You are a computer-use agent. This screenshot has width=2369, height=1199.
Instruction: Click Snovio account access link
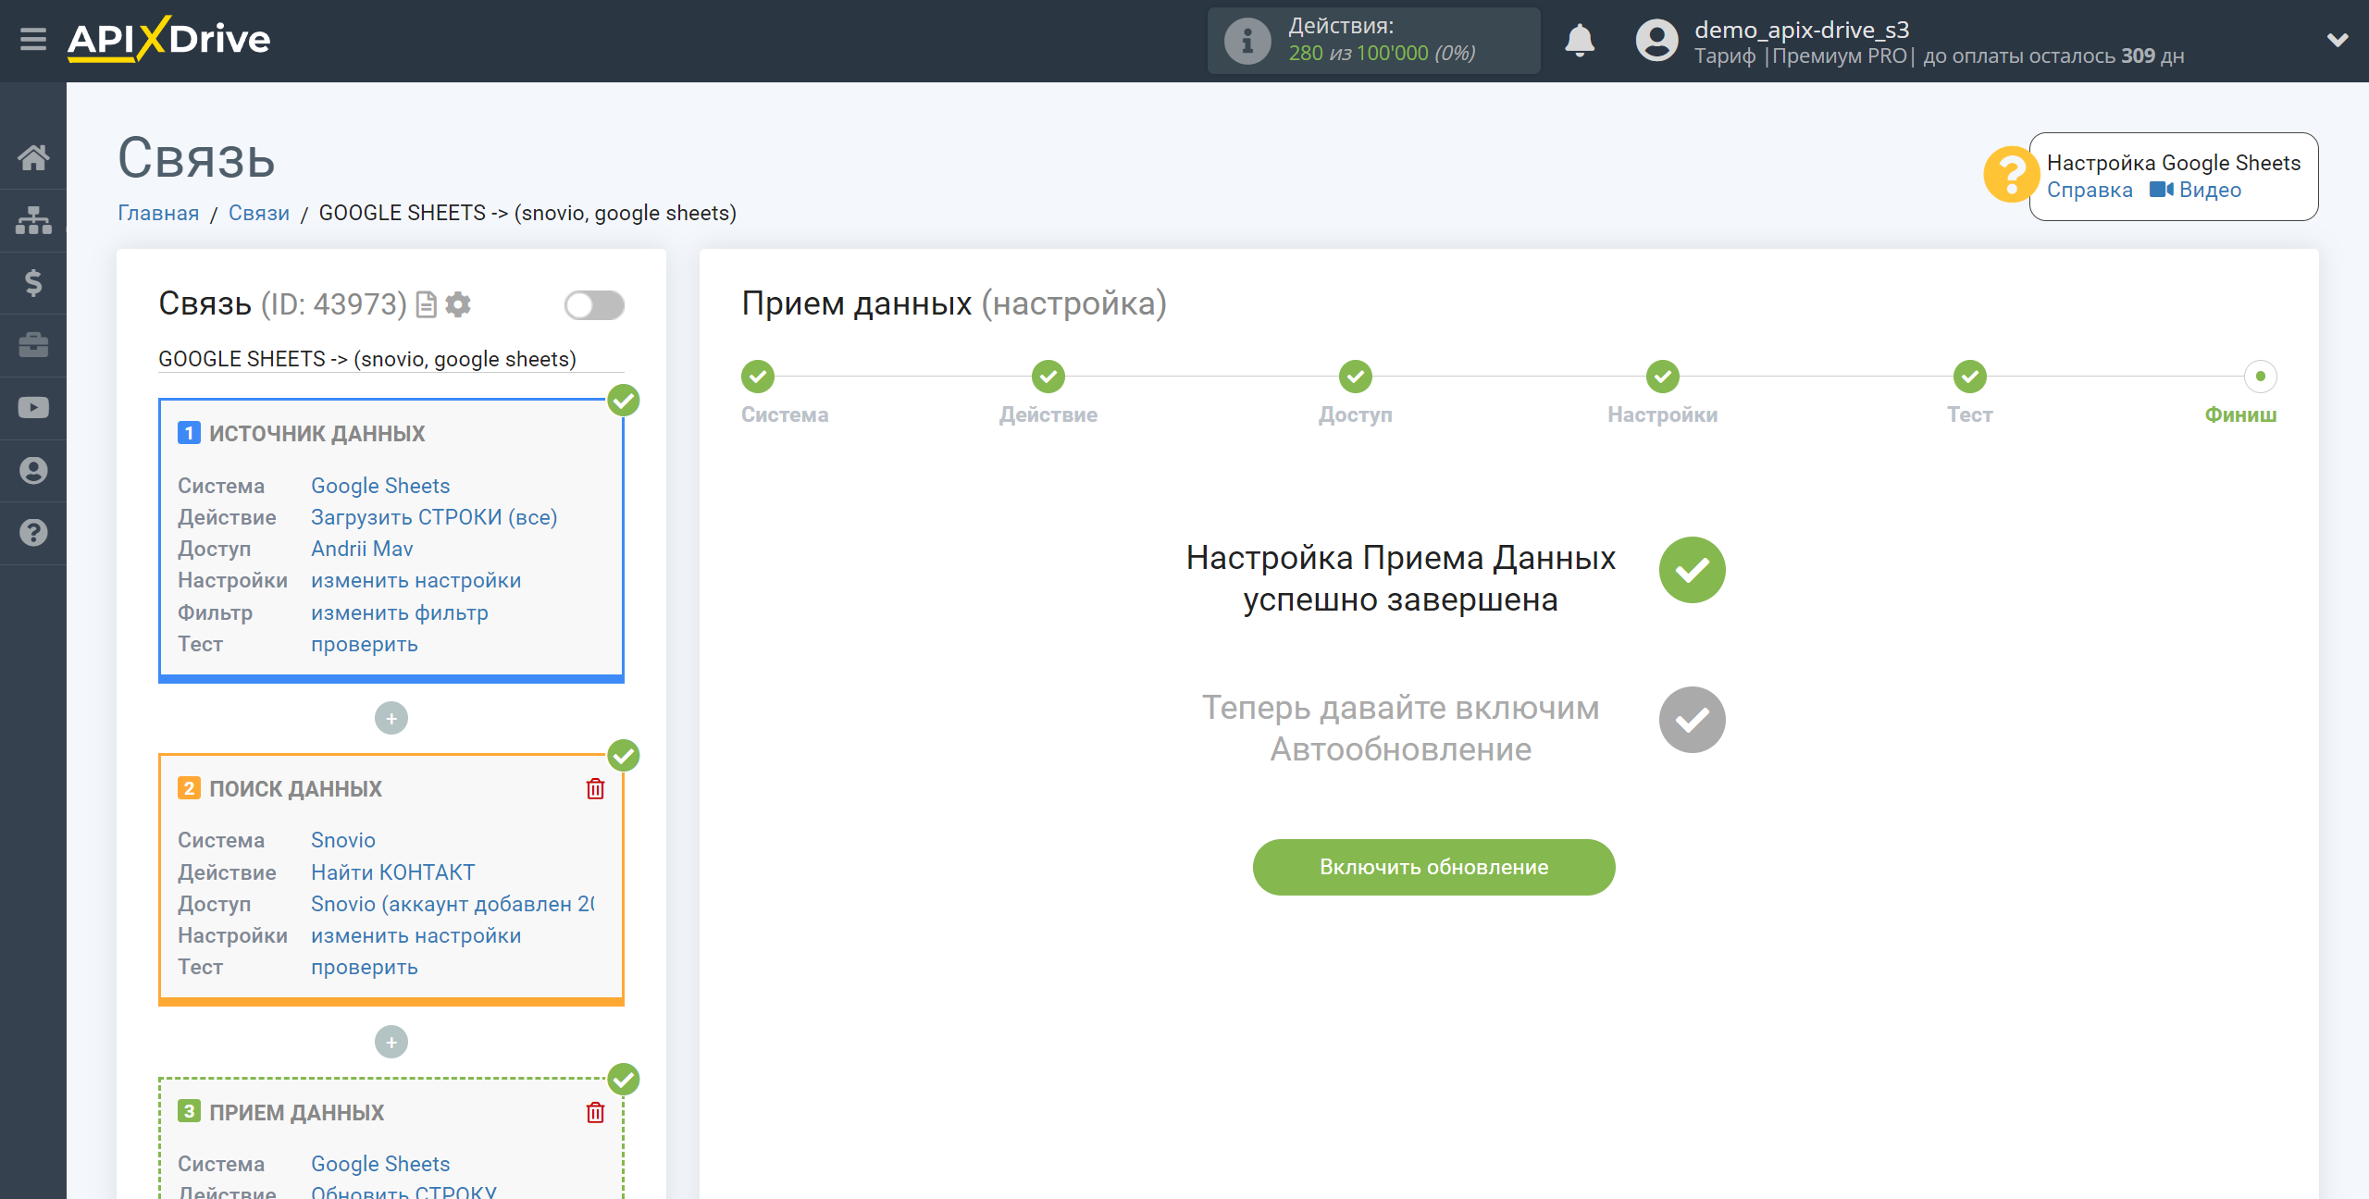(453, 904)
